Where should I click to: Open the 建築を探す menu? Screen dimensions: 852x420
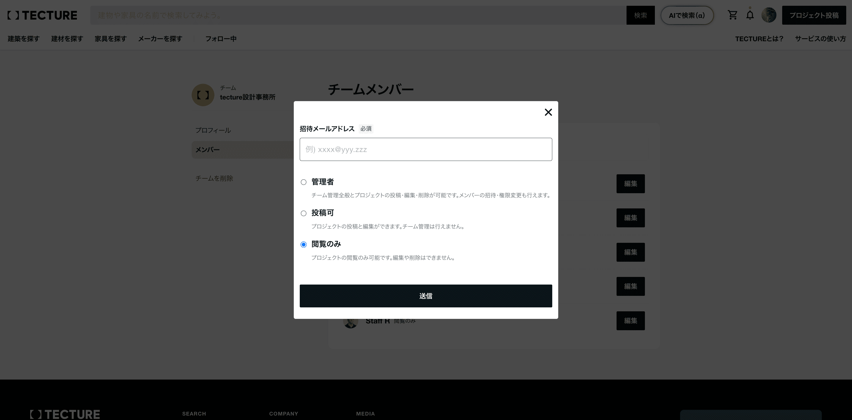(x=23, y=39)
